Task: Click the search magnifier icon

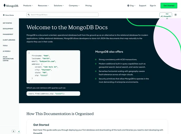Action: pos(29,15)
